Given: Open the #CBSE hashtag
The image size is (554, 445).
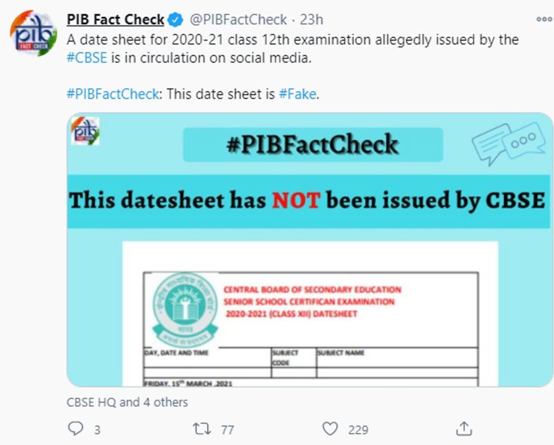Looking at the screenshot, I should (x=87, y=58).
